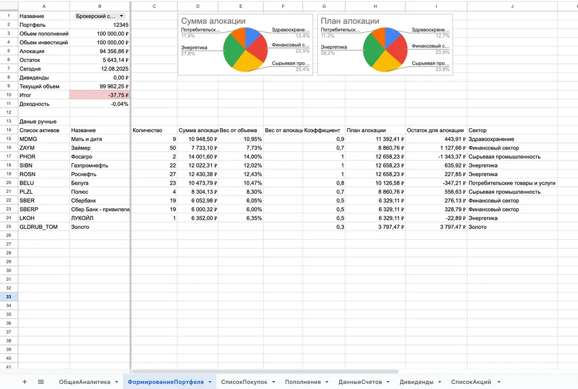Screen dimensions: 578x389
Task: Click the Сектор column heading cell
Action: [511, 130]
